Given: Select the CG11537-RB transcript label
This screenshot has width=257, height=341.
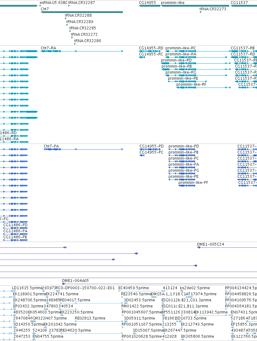Looking at the screenshot, I should click(243, 48).
